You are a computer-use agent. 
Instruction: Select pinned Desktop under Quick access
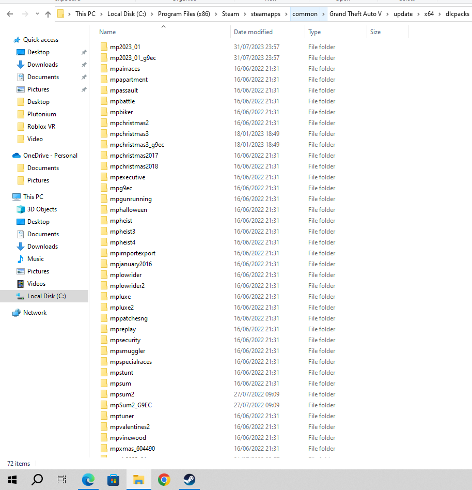[x=38, y=52]
